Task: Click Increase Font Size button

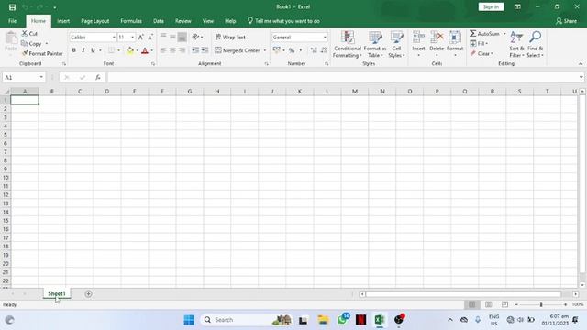Action: [x=140, y=37]
